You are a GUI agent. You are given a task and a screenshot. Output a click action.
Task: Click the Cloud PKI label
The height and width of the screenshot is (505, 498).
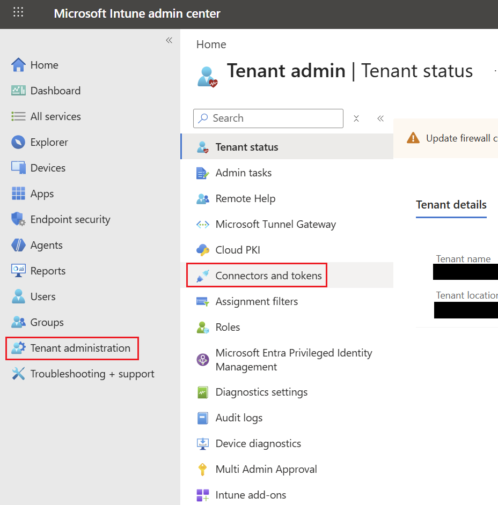pos(238,250)
